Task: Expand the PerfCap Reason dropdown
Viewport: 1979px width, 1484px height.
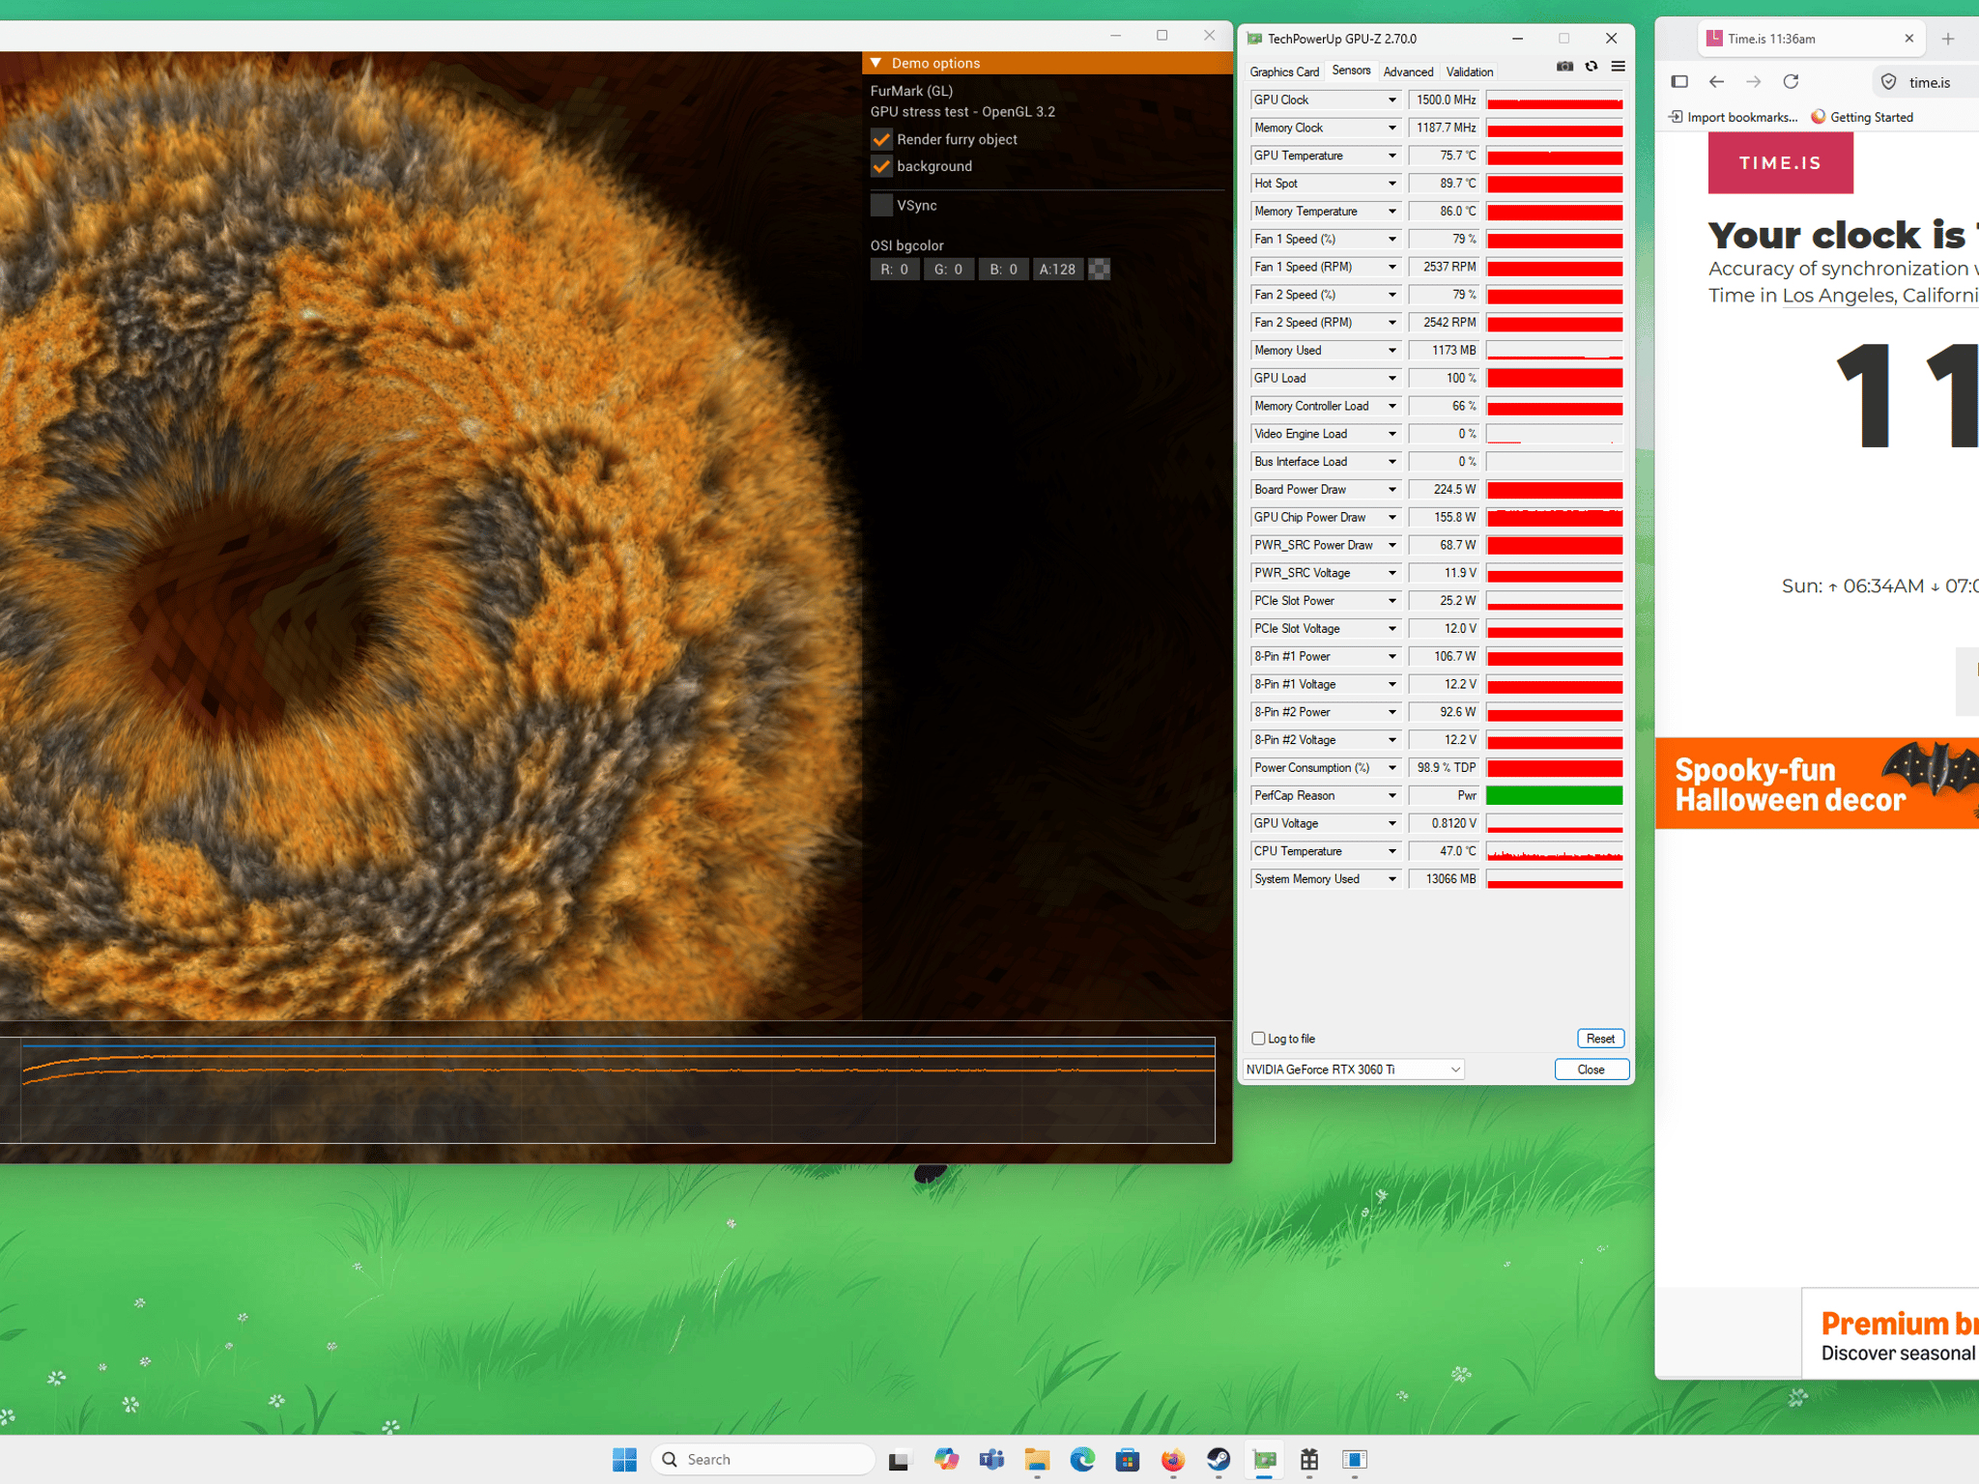Action: coord(1392,796)
